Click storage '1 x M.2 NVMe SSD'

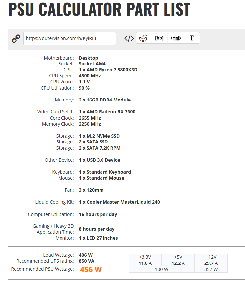99,136
